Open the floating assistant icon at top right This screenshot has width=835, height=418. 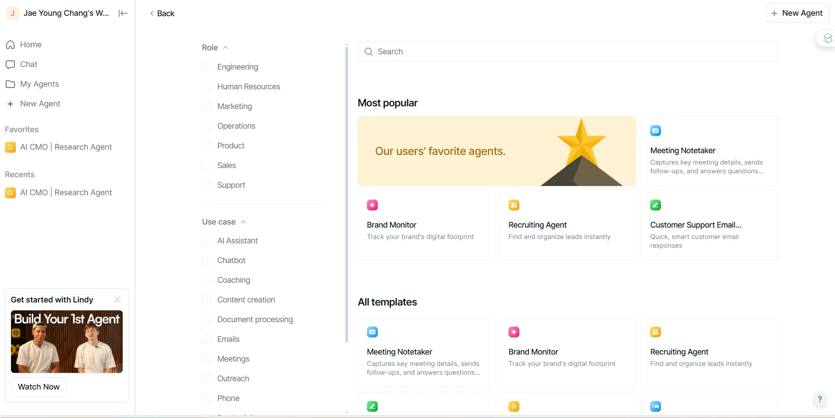[827, 39]
